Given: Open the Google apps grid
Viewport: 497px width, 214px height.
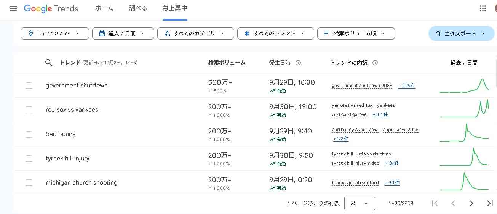Looking at the screenshot, I should (483, 8).
